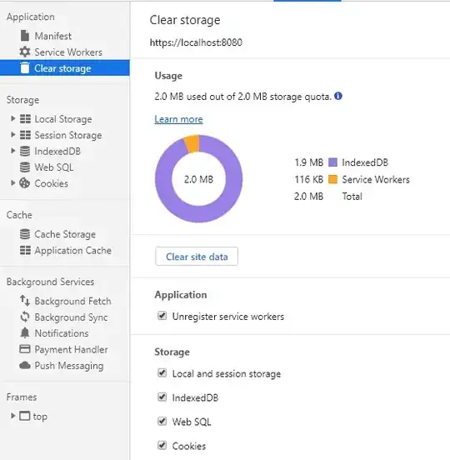Click the 1.9 MB IndexedDB value

[x=308, y=162]
